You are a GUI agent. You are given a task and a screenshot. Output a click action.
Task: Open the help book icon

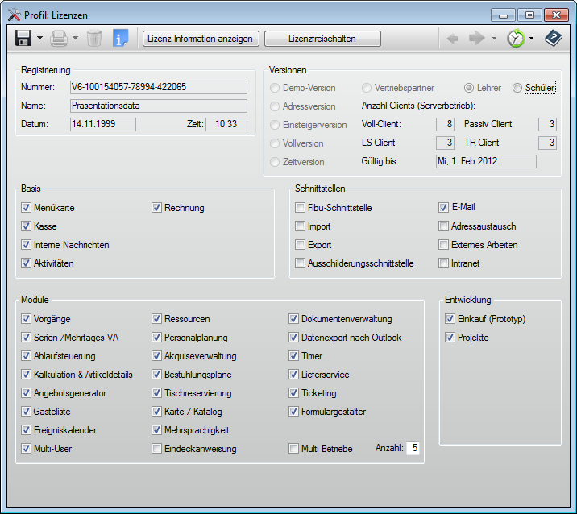(552, 38)
